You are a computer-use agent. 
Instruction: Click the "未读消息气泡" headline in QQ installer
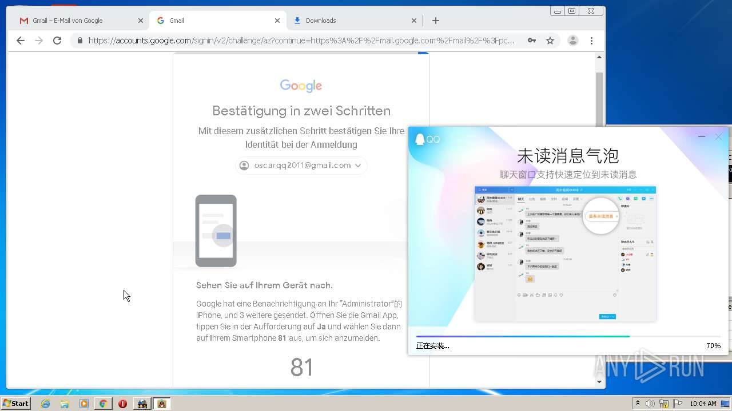[x=568, y=156]
